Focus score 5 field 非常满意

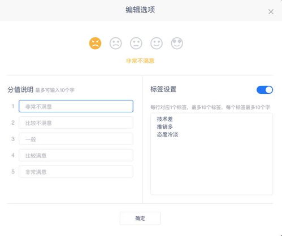click(76, 172)
